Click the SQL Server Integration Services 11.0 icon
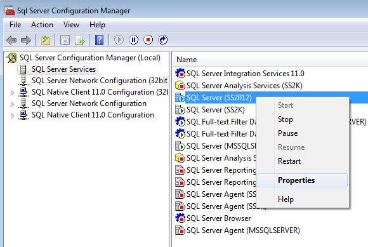 click(x=180, y=73)
